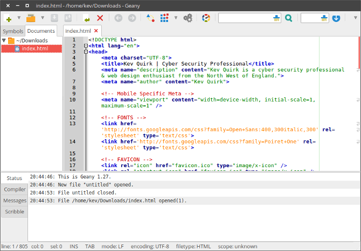Collapse the ~/Downloads folder tree node
This screenshot has height=251, width=361.
(x=4, y=40)
